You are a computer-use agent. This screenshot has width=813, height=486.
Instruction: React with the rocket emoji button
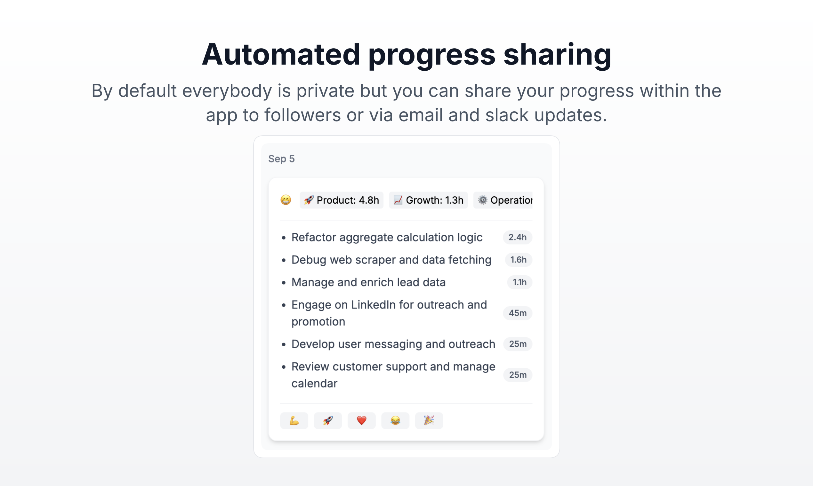click(x=328, y=420)
